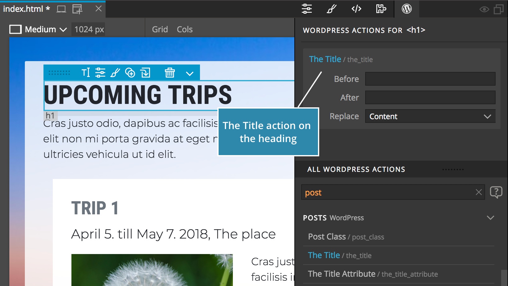Click the panel drag dots beside All WordPress Actions
Image resolution: width=508 pixels, height=286 pixels.
point(453,169)
